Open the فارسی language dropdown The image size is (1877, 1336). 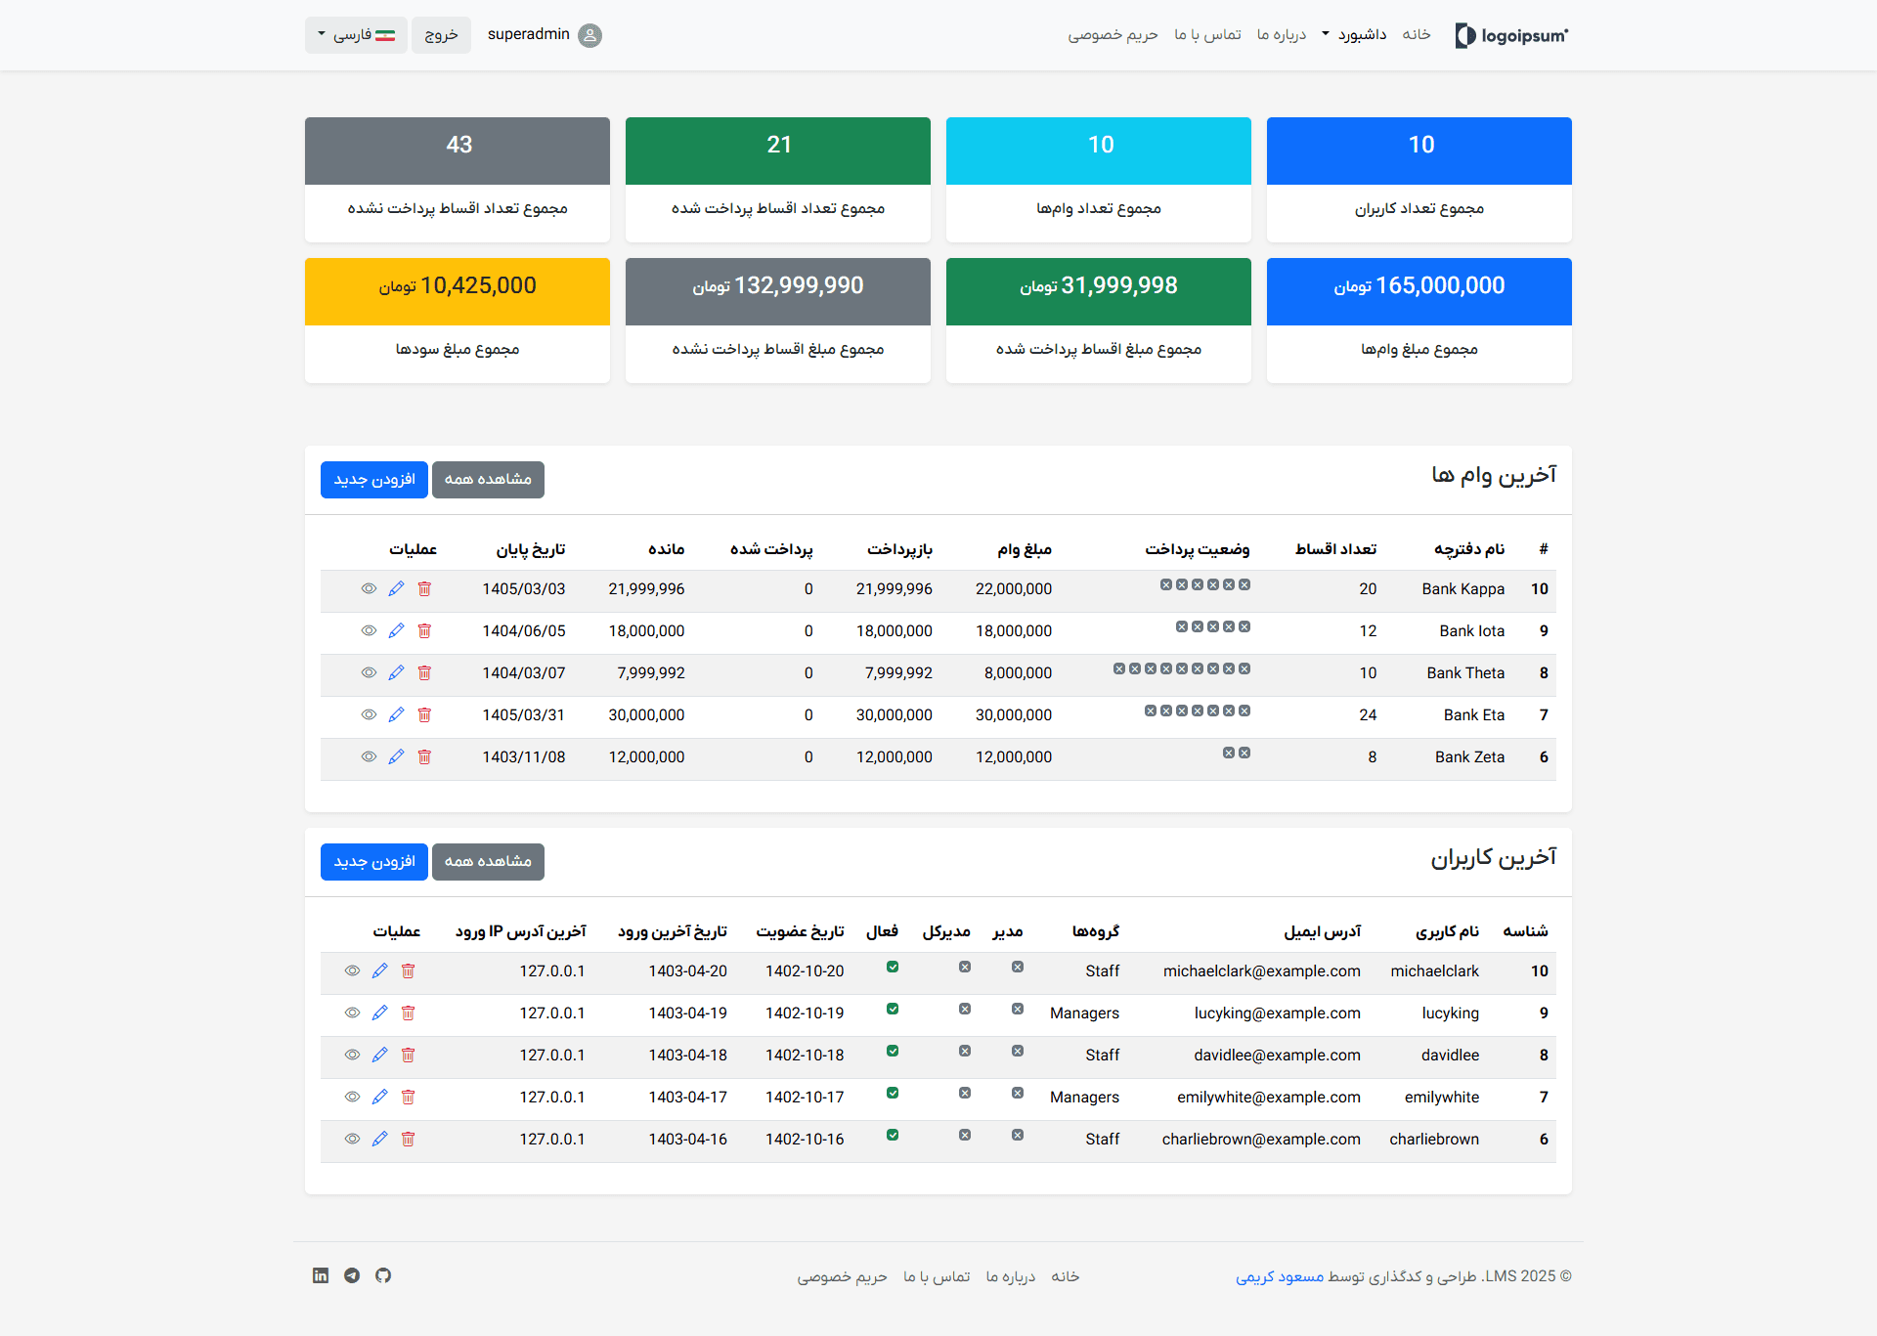pos(356,35)
